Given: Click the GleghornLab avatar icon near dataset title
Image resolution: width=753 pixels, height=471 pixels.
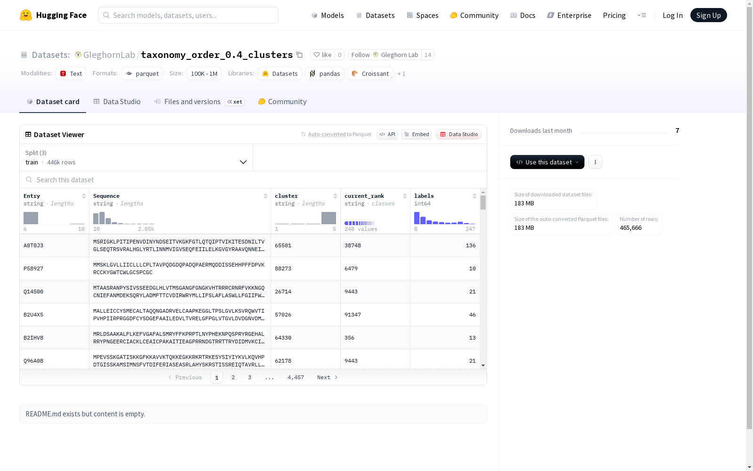Looking at the screenshot, I should pos(78,55).
